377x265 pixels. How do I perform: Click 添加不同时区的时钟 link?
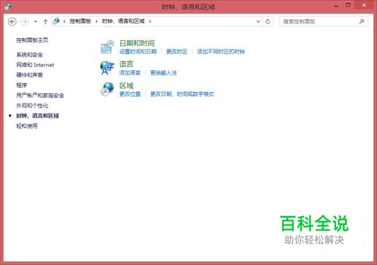(x=221, y=52)
